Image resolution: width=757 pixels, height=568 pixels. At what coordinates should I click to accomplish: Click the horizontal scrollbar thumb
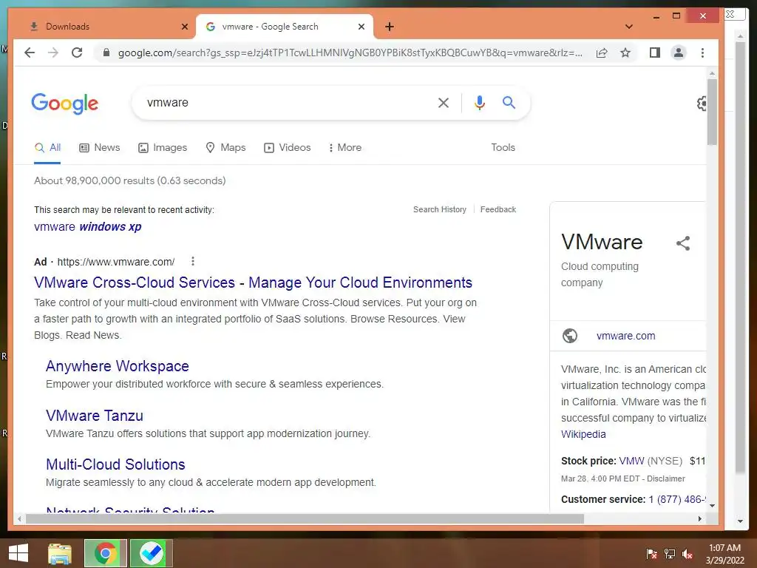coord(304,518)
